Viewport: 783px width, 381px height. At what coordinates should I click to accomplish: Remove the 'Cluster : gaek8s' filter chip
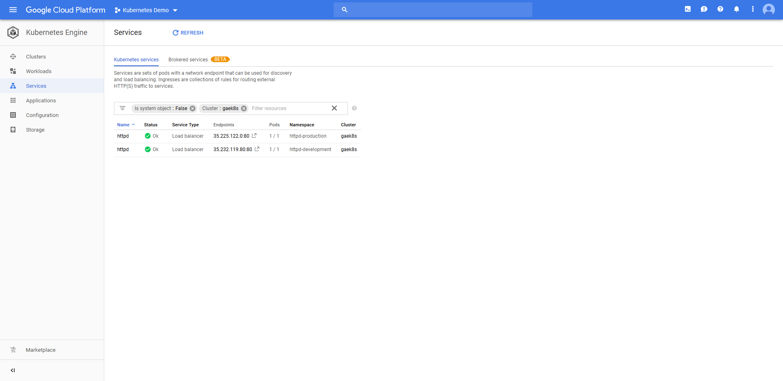pyautogui.click(x=244, y=108)
